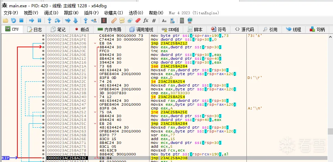Screen dimensions: 333x162
Task: Switch to the 句柄 tab
Action: (x=317, y=30)
